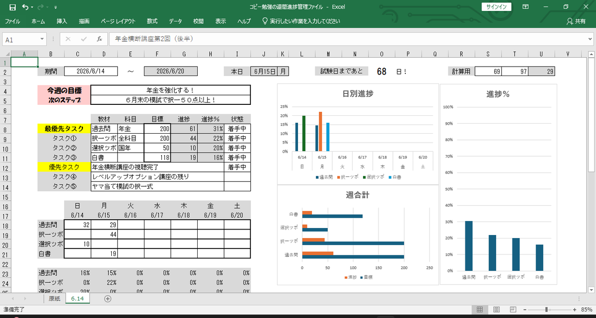
Task: Click the 共有 share button
Action: [576, 21]
